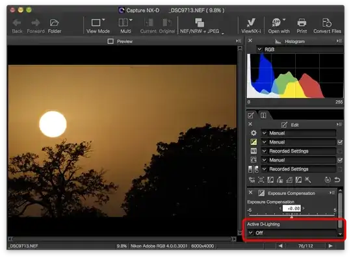This screenshot has width=351, height=258.
Task: Click the Forward navigation arrow
Action: pyautogui.click(x=36, y=26)
